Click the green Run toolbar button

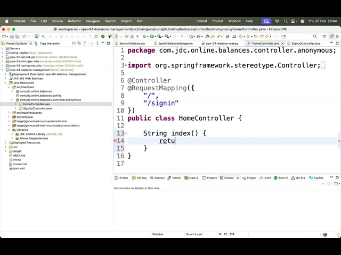152,37
